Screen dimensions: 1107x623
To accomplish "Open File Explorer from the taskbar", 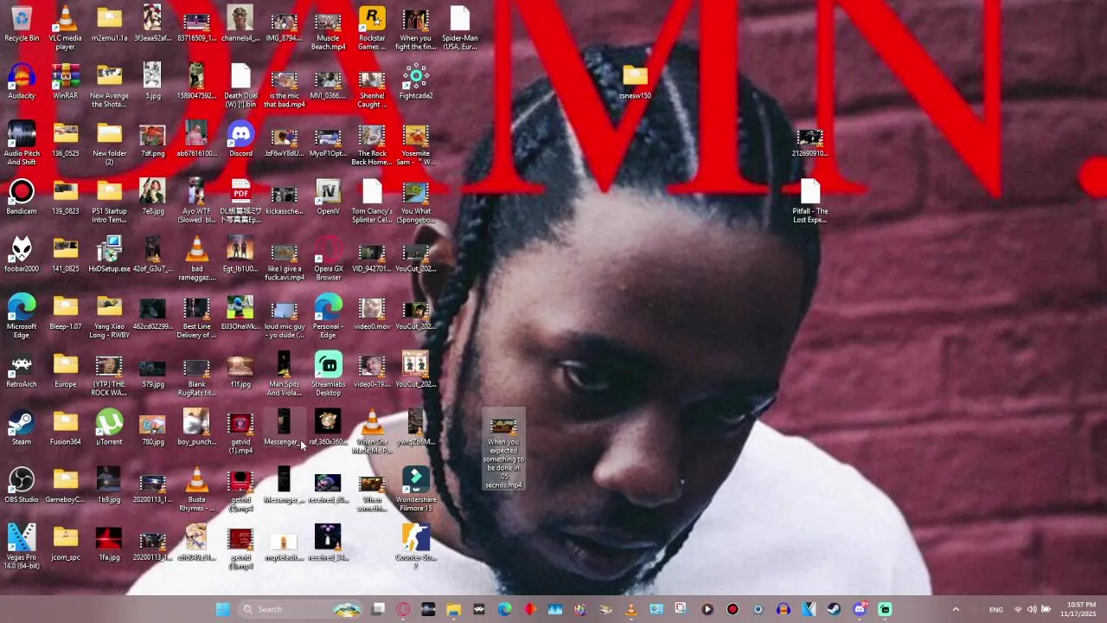I will [x=453, y=609].
